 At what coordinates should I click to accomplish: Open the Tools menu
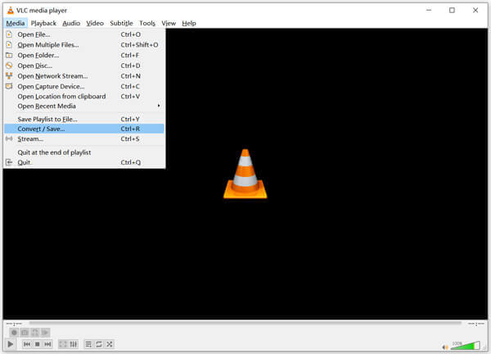pos(147,23)
